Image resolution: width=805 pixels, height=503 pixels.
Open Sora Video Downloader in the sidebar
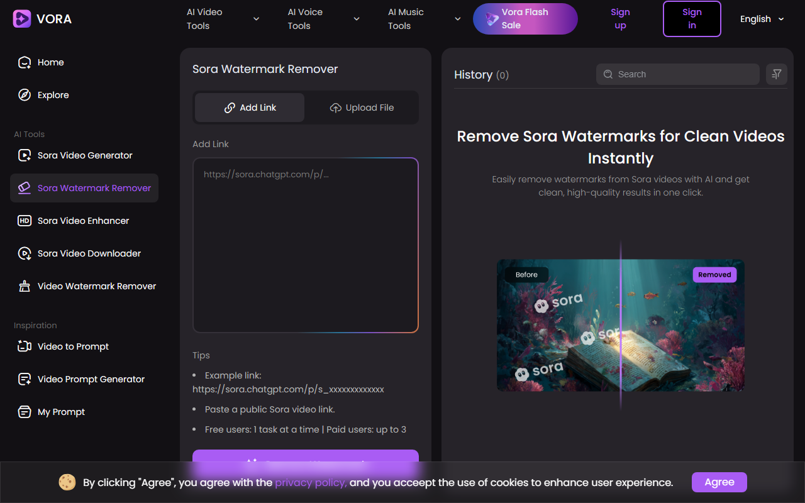[84, 253]
